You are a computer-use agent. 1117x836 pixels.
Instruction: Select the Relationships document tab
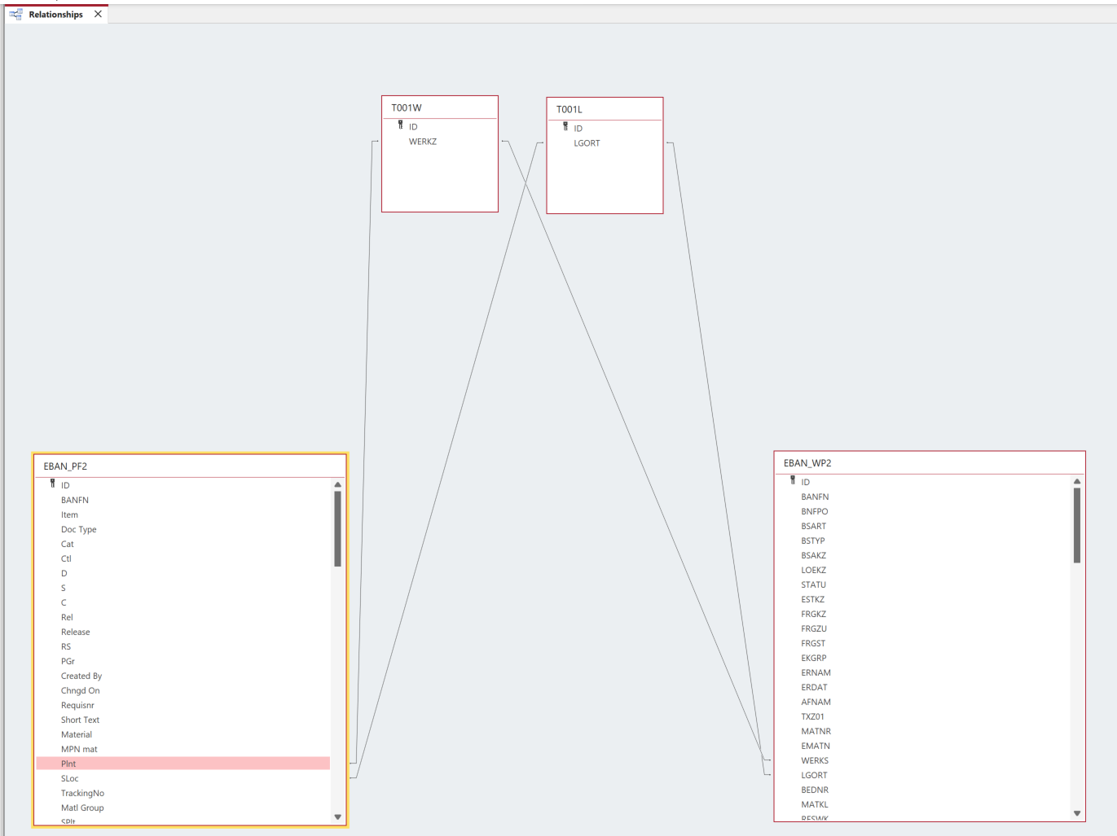pyautogui.click(x=55, y=15)
